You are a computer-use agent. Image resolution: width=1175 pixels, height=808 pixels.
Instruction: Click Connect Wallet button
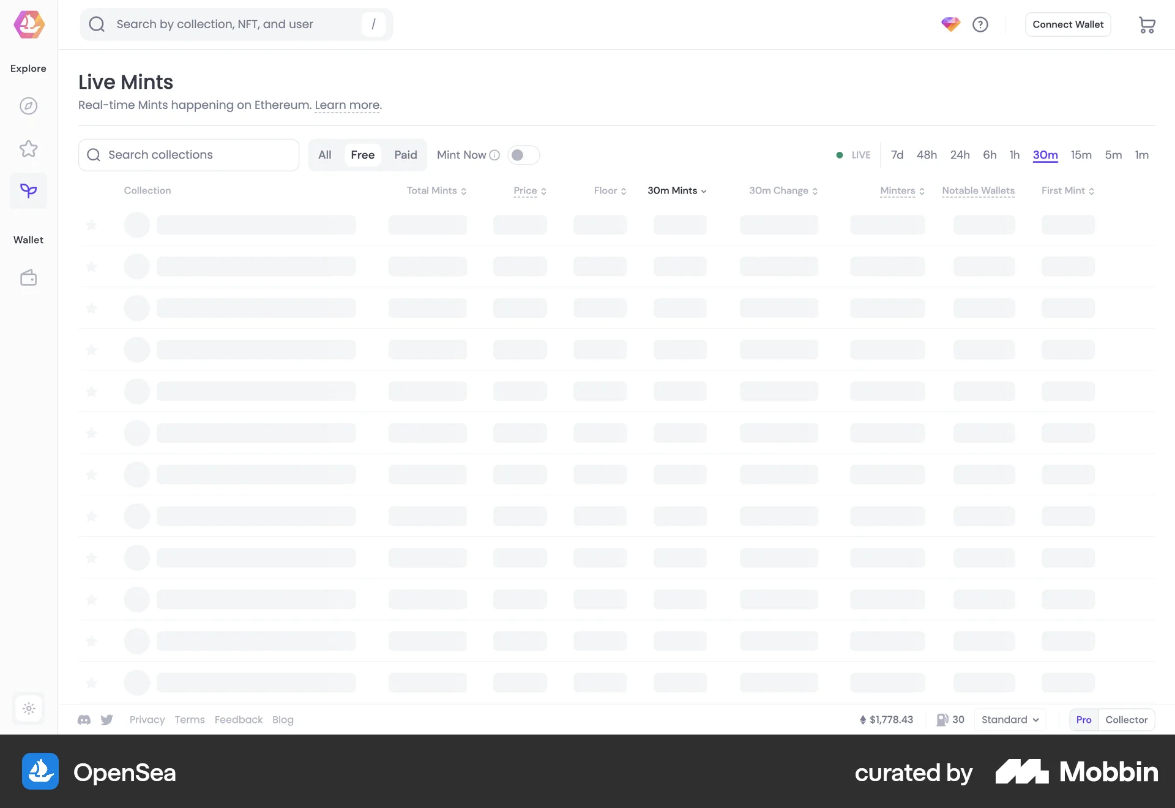1067,24
